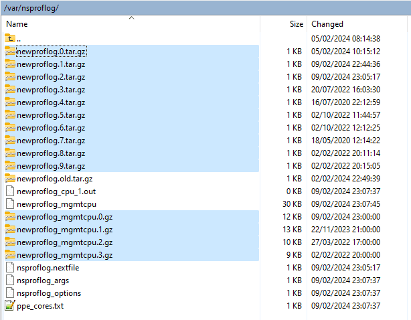Click the changed date of newproflog.9.tar.gz
This screenshot has width=411, height=320.
click(x=345, y=165)
